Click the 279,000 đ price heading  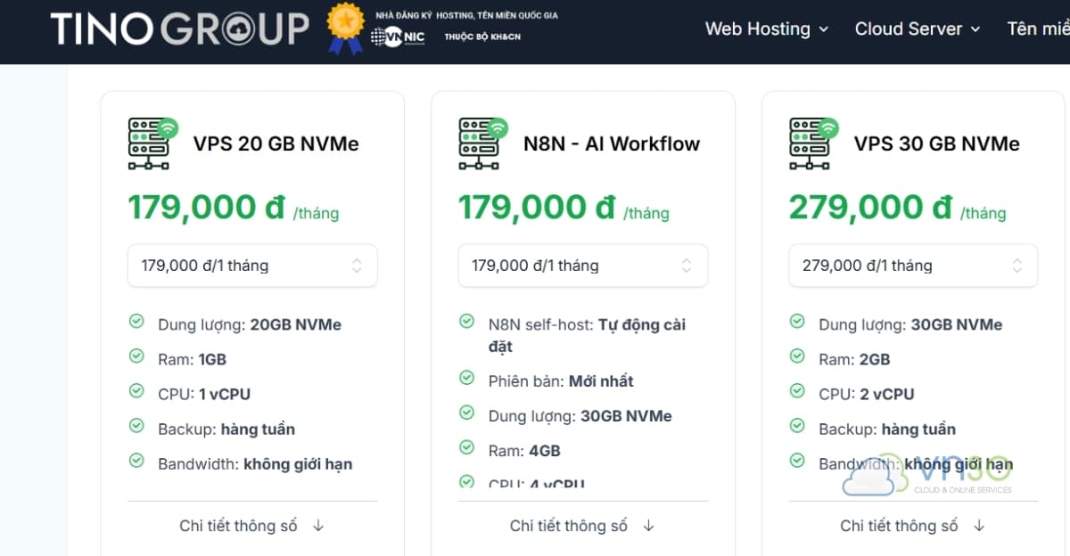click(871, 208)
